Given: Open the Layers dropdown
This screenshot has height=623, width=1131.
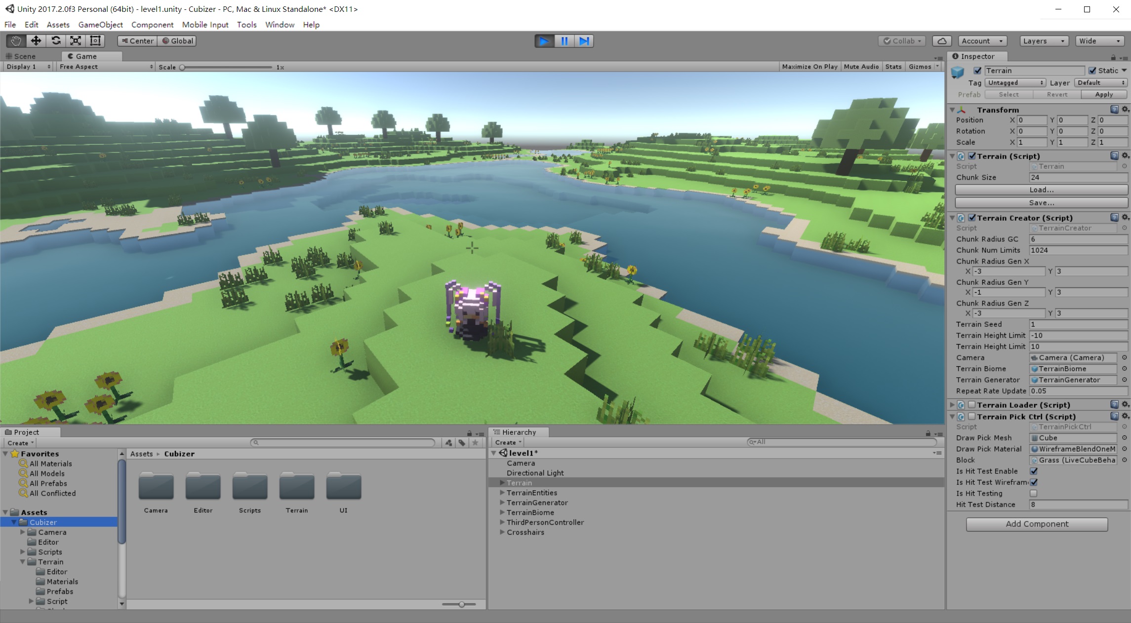Looking at the screenshot, I should click(x=1044, y=41).
